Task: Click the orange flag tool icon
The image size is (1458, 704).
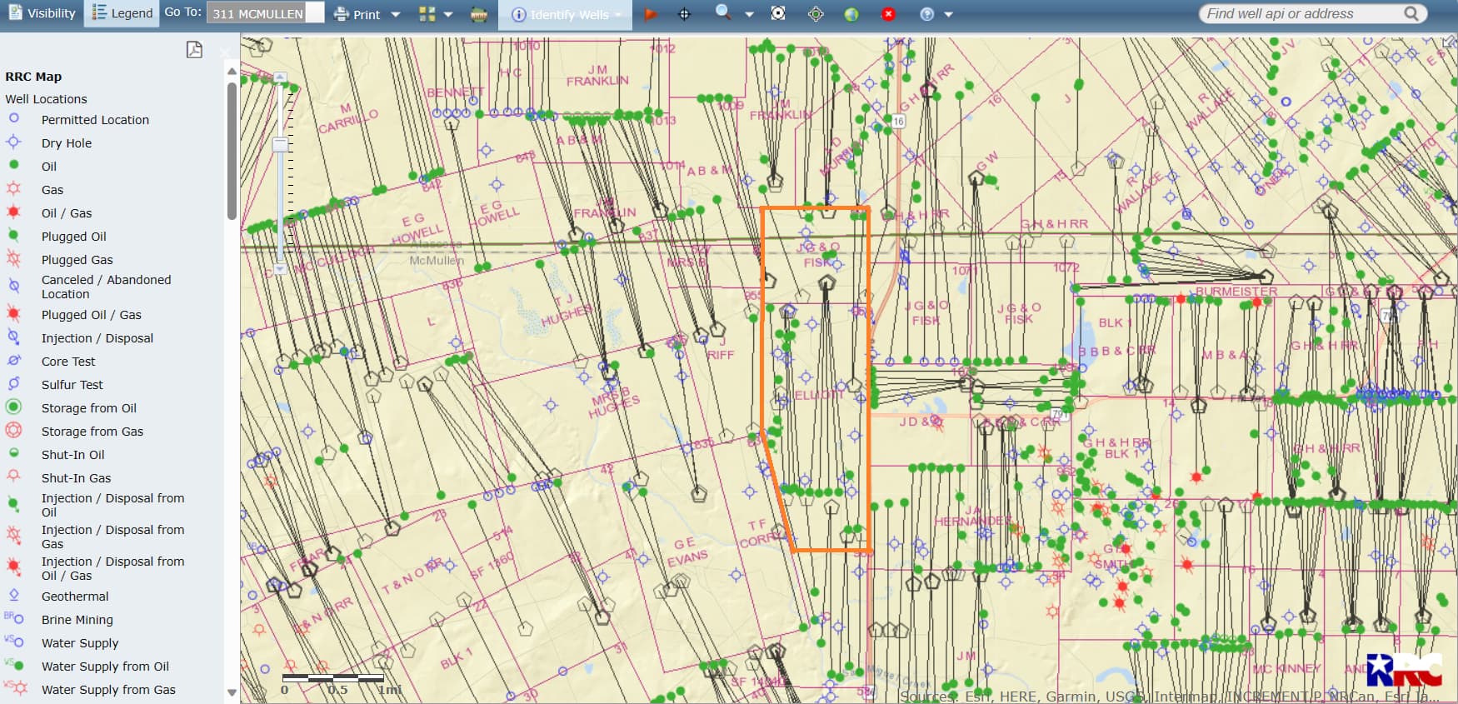Action: pyautogui.click(x=651, y=14)
